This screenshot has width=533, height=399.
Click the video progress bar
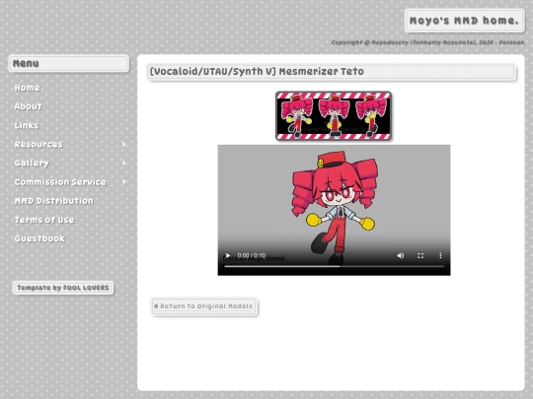(x=334, y=266)
